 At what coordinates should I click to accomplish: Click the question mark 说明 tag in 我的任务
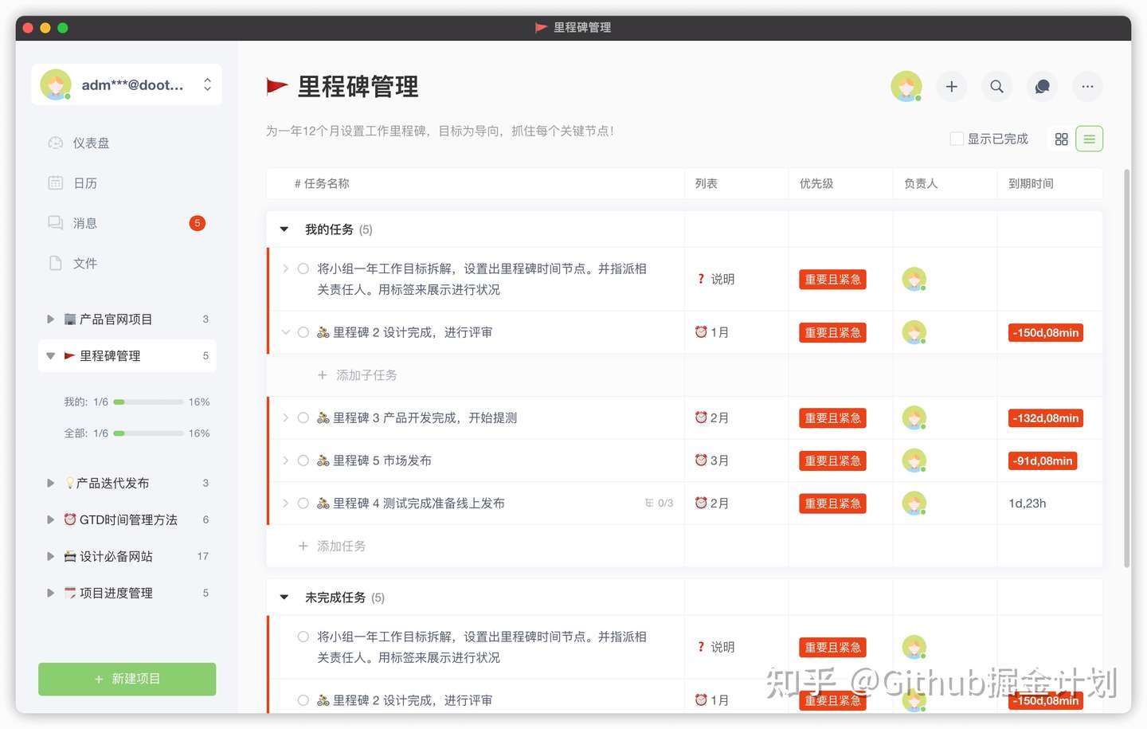(x=714, y=280)
